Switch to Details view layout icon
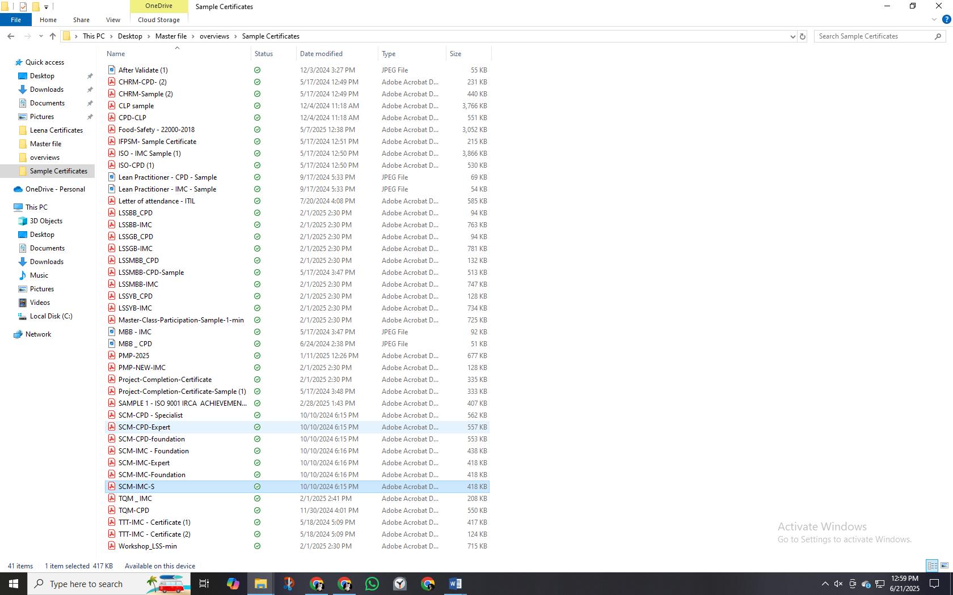 point(932,566)
